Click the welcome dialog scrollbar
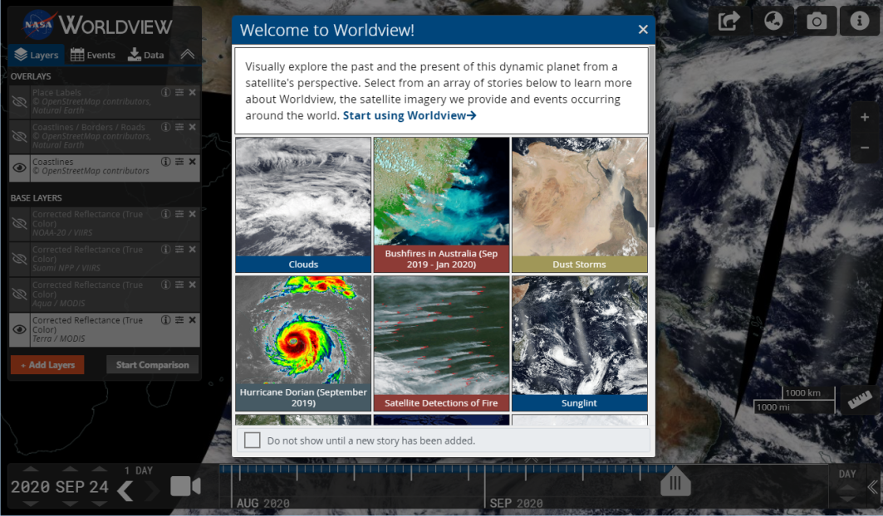This screenshot has height=516, width=883. (651, 137)
